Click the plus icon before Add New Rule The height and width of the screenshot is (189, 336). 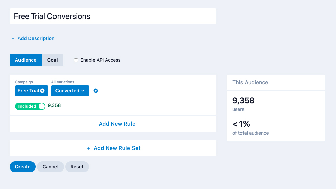[x=94, y=124]
